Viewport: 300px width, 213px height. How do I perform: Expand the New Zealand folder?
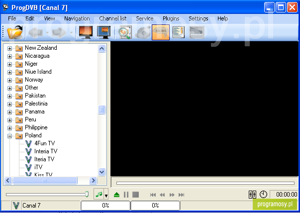[x=9, y=48]
